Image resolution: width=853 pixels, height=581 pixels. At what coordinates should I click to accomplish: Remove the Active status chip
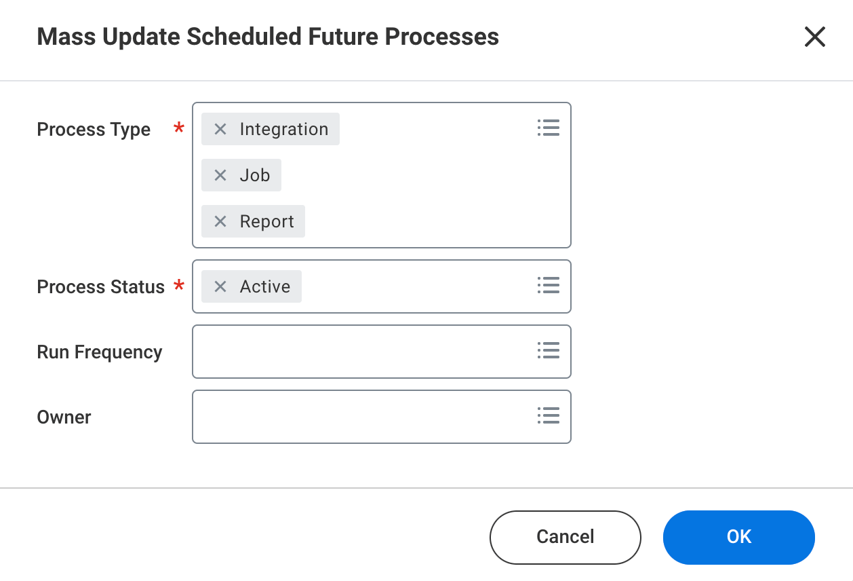coord(220,286)
